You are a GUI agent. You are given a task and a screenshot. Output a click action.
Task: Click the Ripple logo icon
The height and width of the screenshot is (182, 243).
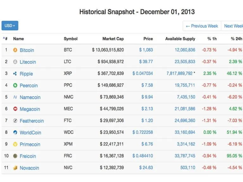coord(15,74)
